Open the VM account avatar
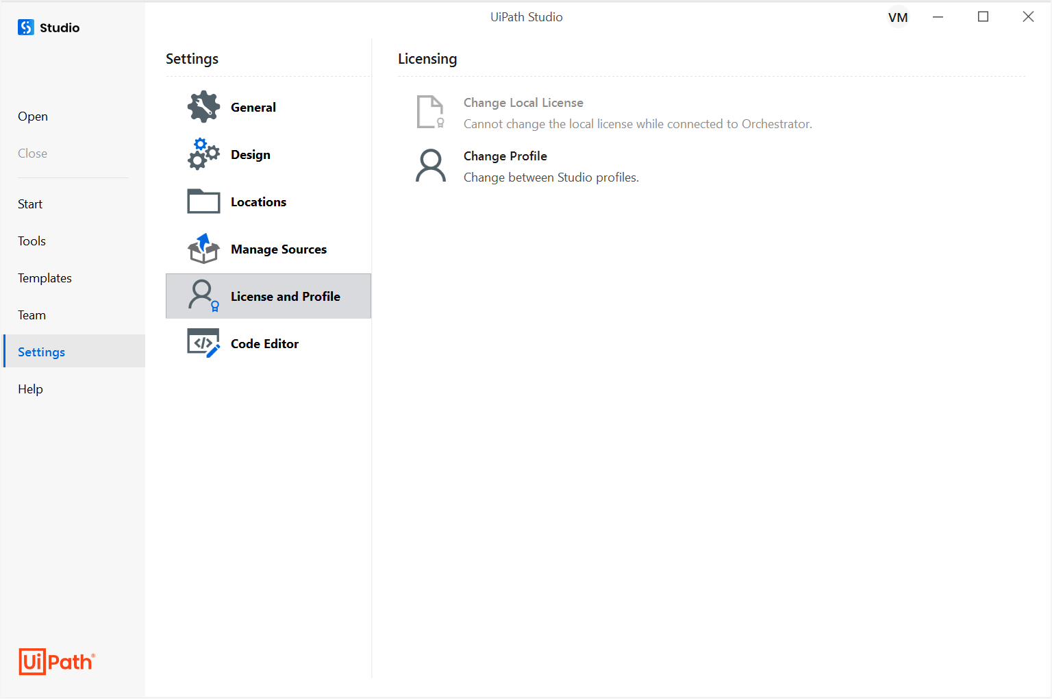This screenshot has width=1052, height=699. tap(898, 16)
